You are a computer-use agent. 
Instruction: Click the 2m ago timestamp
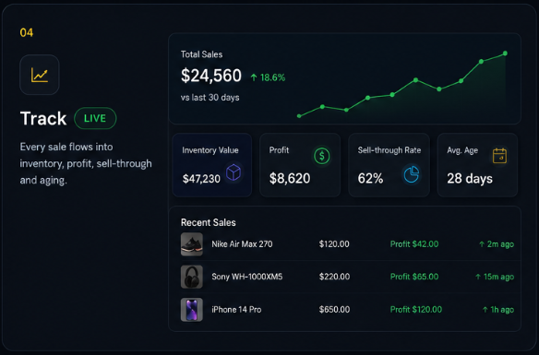click(500, 244)
